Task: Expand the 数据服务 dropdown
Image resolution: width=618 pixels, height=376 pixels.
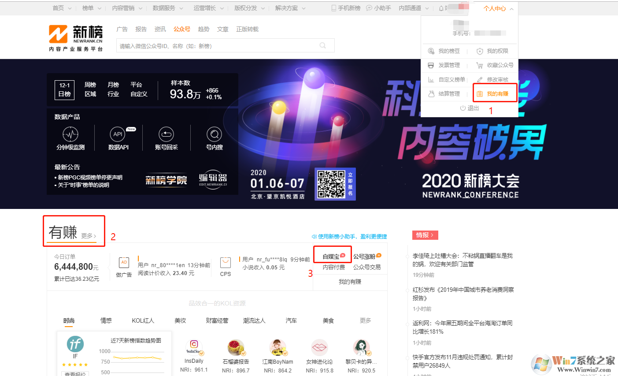Action: [x=163, y=7]
